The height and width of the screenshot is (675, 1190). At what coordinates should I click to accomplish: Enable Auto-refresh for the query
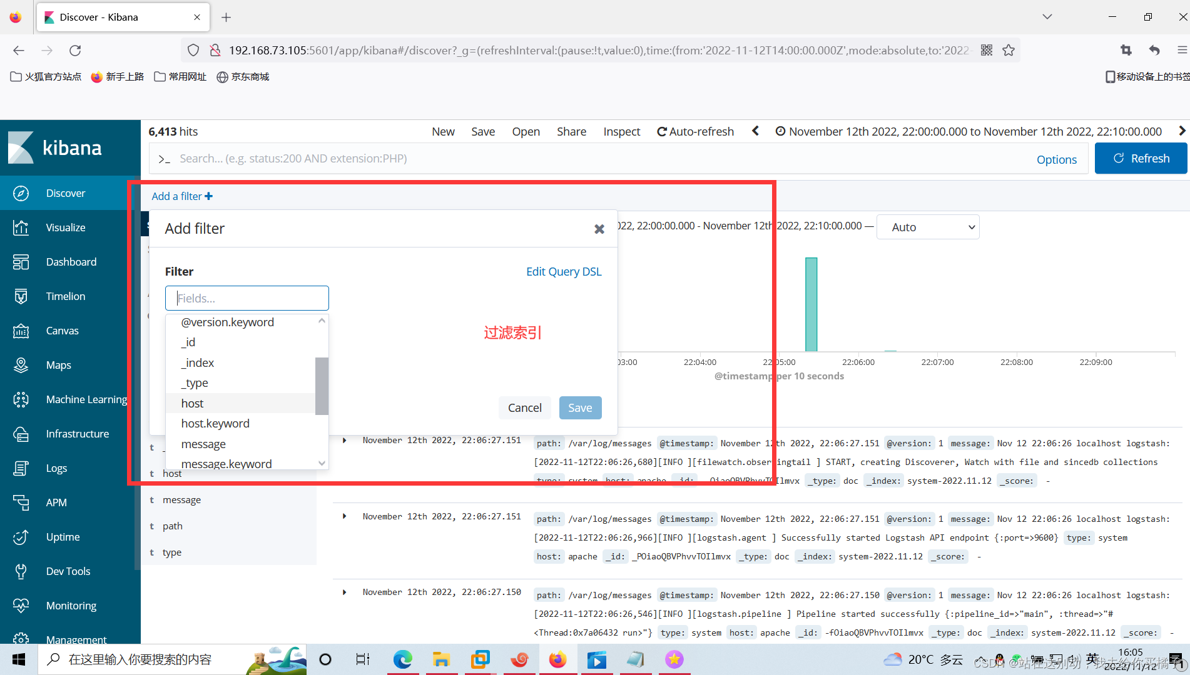(695, 131)
